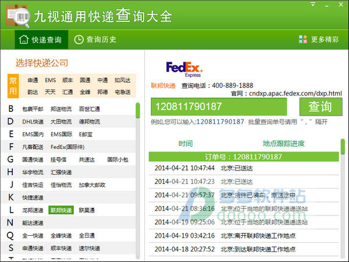Click the tracking number input field
349x262 pixels.
(219, 107)
